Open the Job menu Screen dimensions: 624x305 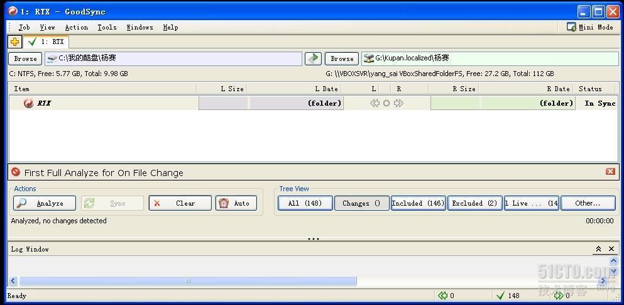[x=24, y=27]
